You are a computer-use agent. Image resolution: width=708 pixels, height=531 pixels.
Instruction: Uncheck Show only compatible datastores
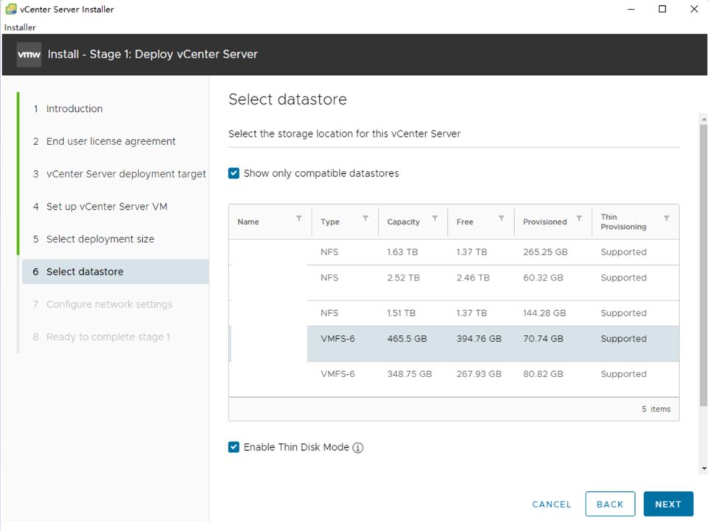click(234, 173)
